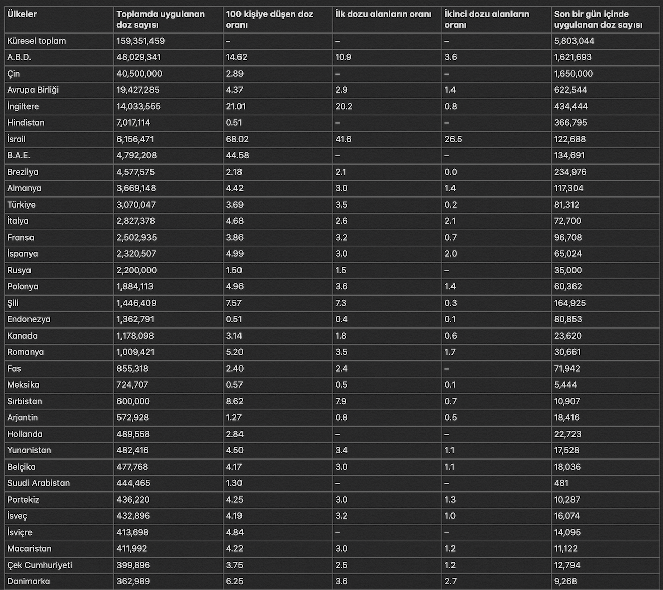Image resolution: width=663 pixels, height=590 pixels.
Task: Select İsrail's second dose rate 26.5
Action: click(x=453, y=139)
